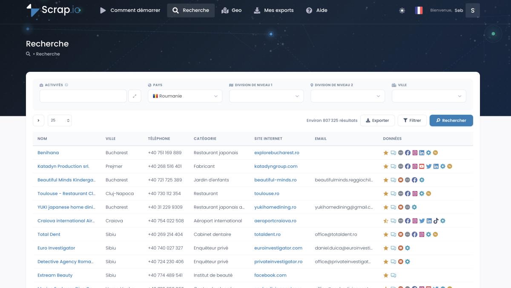The width and height of the screenshot is (511, 288).
Task: Click the LinkedIn icon in Benihana row
Action: point(422,153)
